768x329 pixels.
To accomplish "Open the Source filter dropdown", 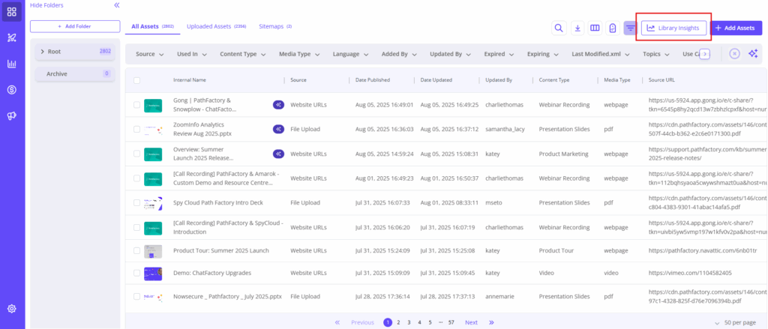I will coord(149,54).
